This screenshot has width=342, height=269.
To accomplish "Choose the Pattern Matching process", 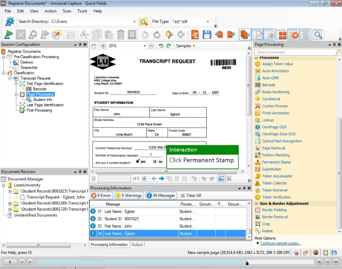I will [x=276, y=155].
